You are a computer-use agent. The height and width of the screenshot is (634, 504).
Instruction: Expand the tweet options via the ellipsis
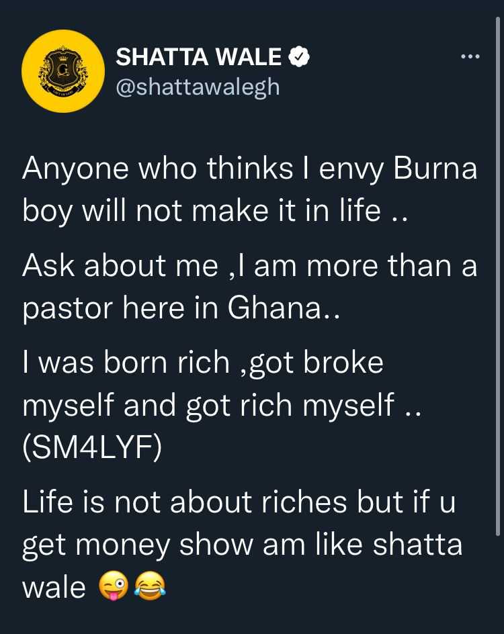coord(470,56)
